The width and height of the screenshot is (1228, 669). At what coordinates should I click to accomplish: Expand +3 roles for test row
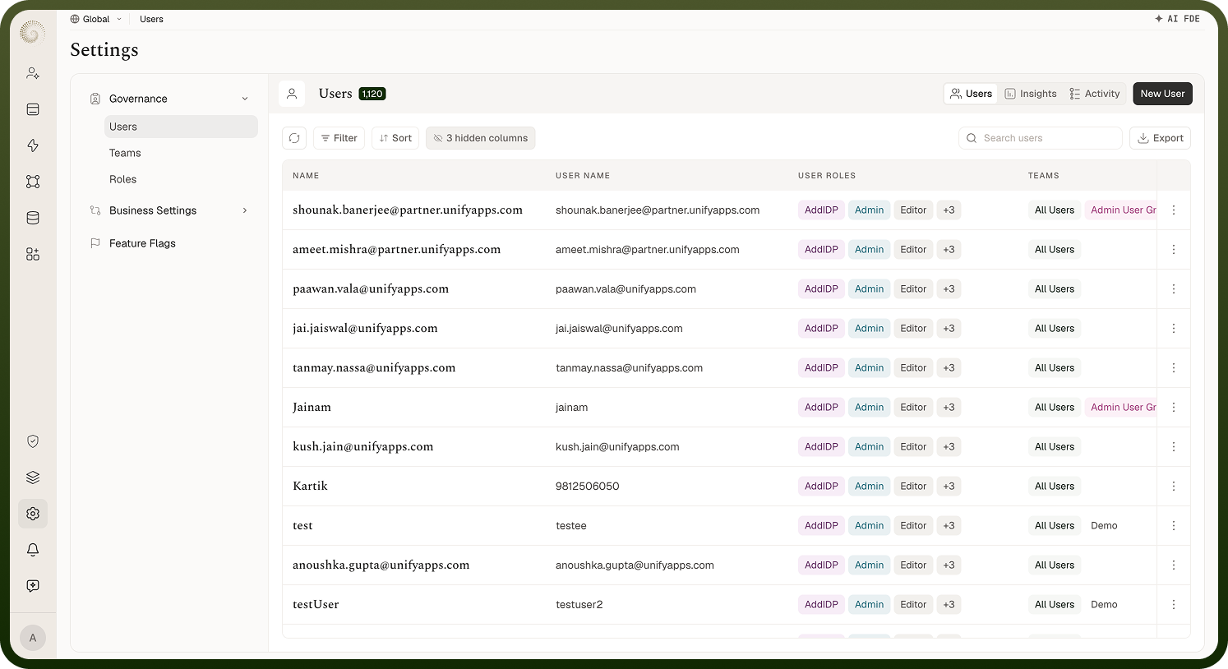click(949, 526)
